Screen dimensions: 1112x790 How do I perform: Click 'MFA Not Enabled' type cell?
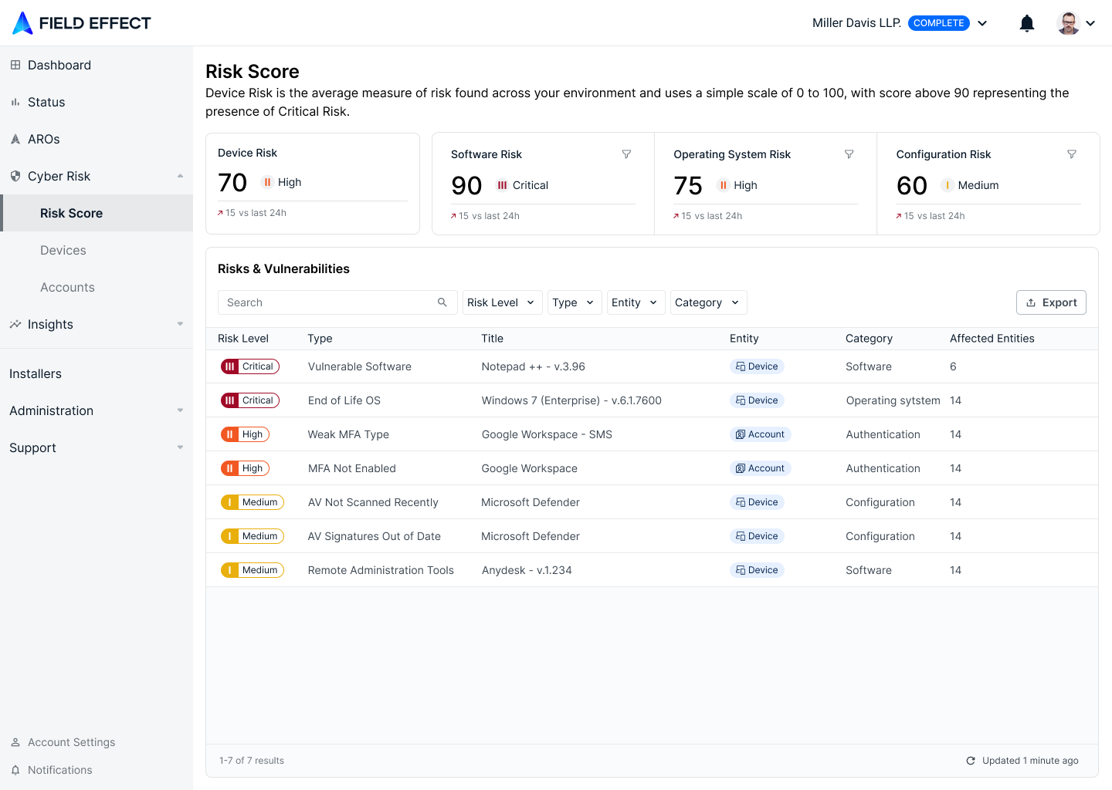pyautogui.click(x=352, y=468)
